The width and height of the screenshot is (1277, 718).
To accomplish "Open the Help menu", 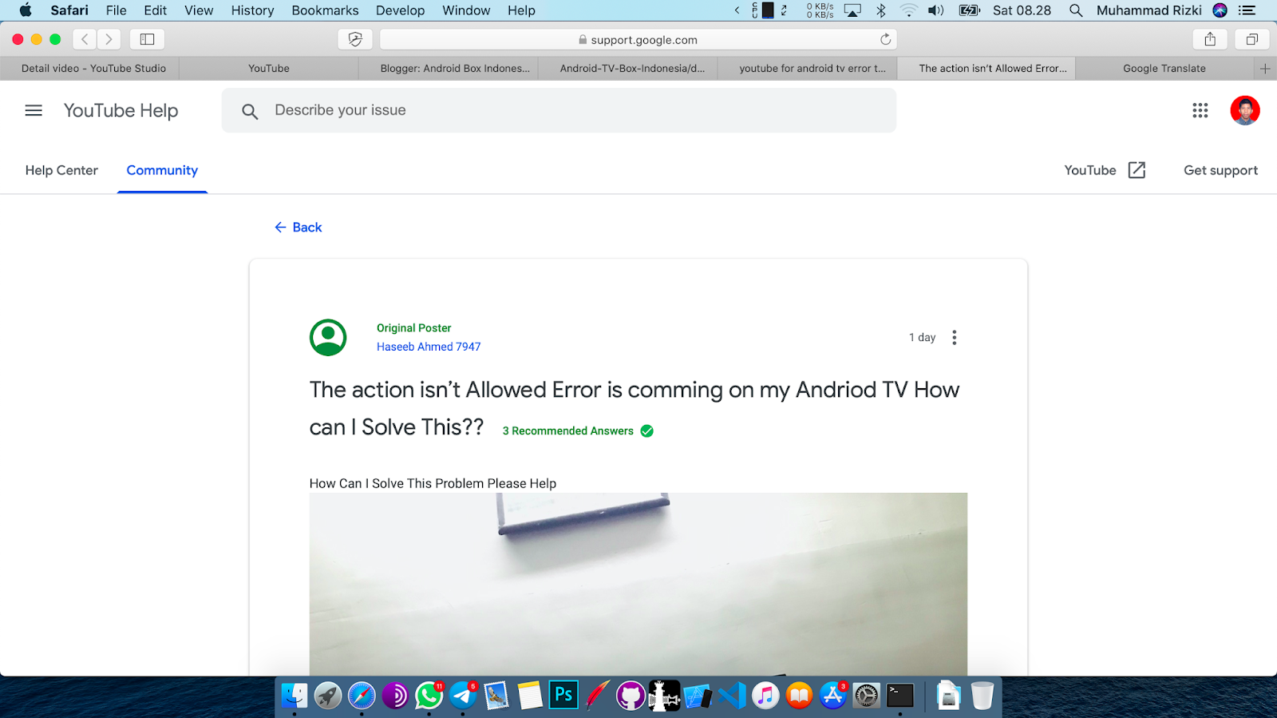I will (x=521, y=10).
